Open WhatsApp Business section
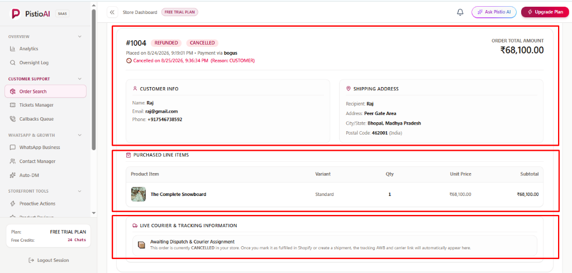Image resolution: width=572 pixels, height=273 pixels. pos(46,147)
